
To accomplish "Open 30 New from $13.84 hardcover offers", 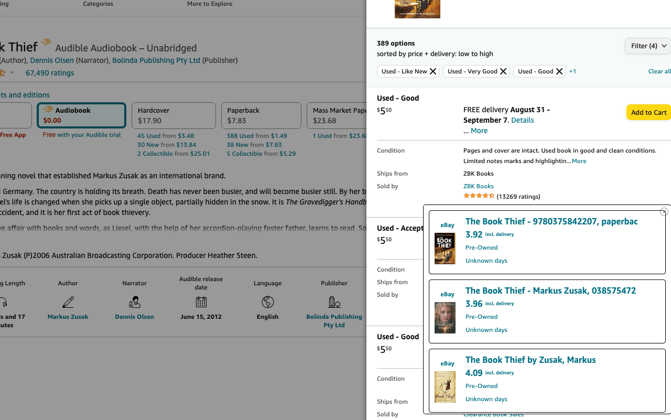I will click(167, 145).
